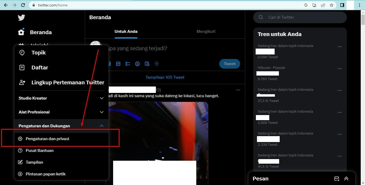Click the install app icon in address bar

[x=314, y=5]
